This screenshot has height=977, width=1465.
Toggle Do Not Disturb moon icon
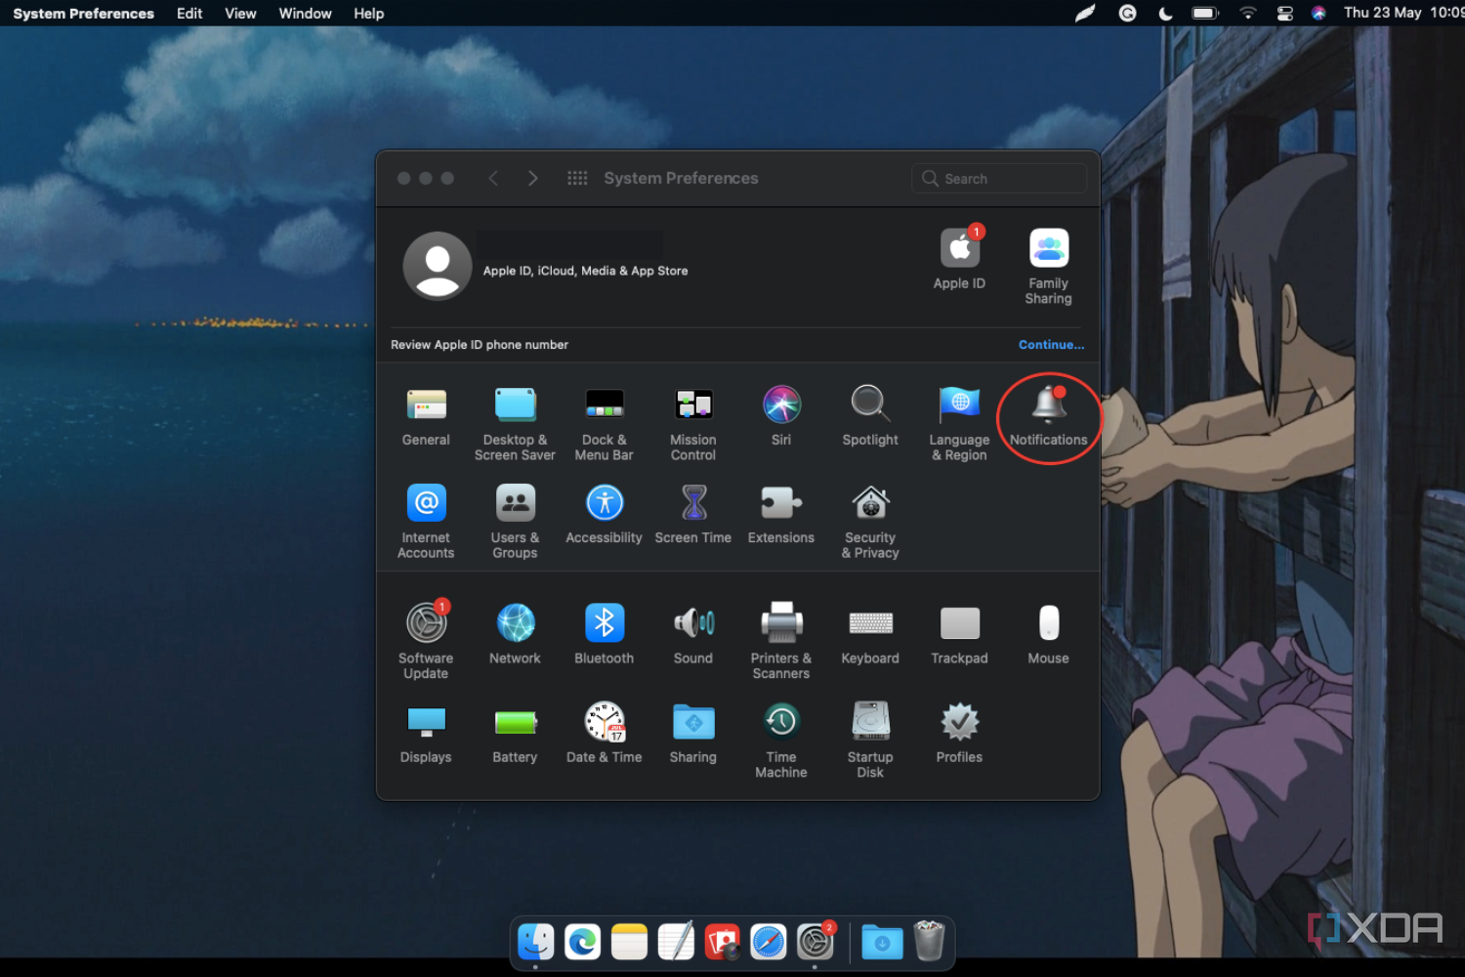pyautogui.click(x=1165, y=14)
